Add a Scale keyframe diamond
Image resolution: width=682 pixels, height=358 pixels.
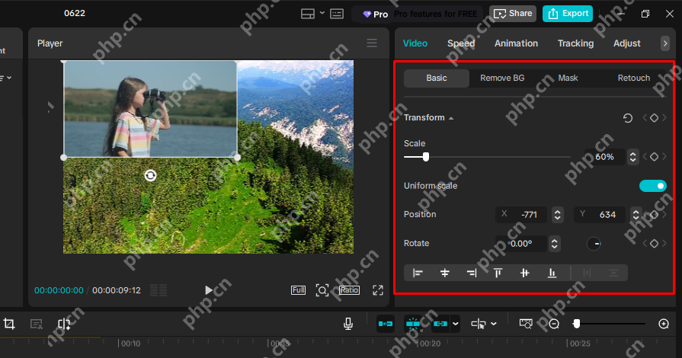[654, 157]
